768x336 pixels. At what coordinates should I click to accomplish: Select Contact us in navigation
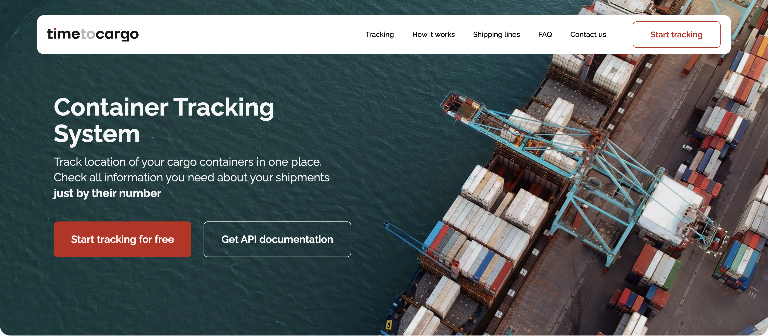[588, 35]
